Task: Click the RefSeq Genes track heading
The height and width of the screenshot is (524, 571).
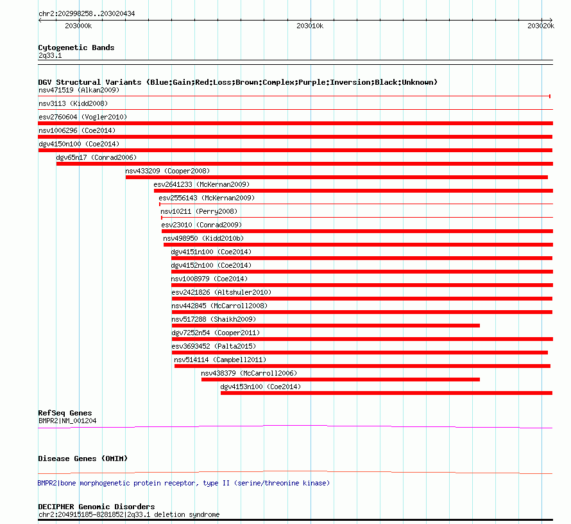Action: [x=65, y=413]
